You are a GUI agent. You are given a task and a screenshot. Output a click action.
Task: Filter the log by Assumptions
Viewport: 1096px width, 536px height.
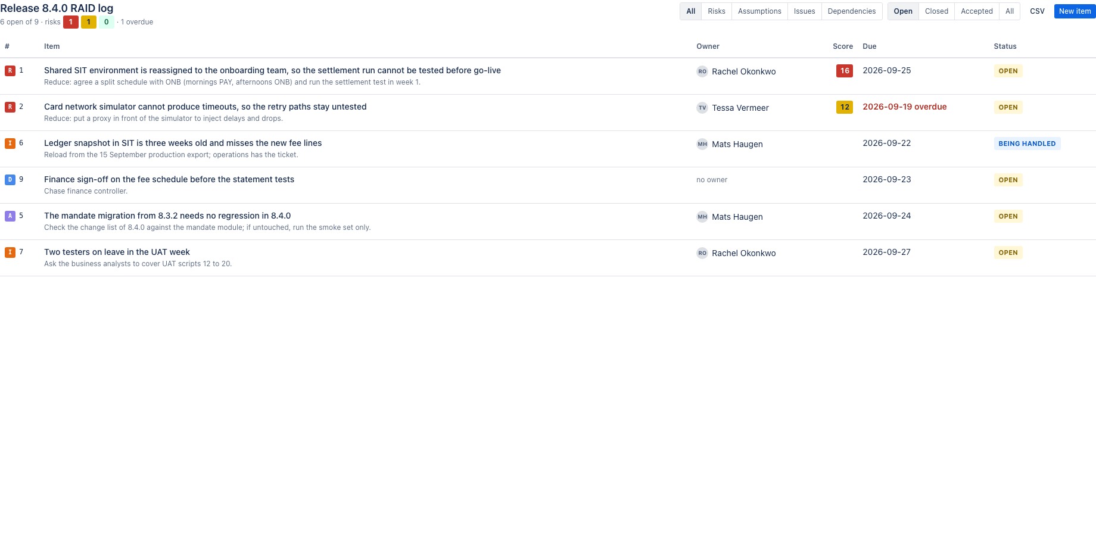[759, 11]
